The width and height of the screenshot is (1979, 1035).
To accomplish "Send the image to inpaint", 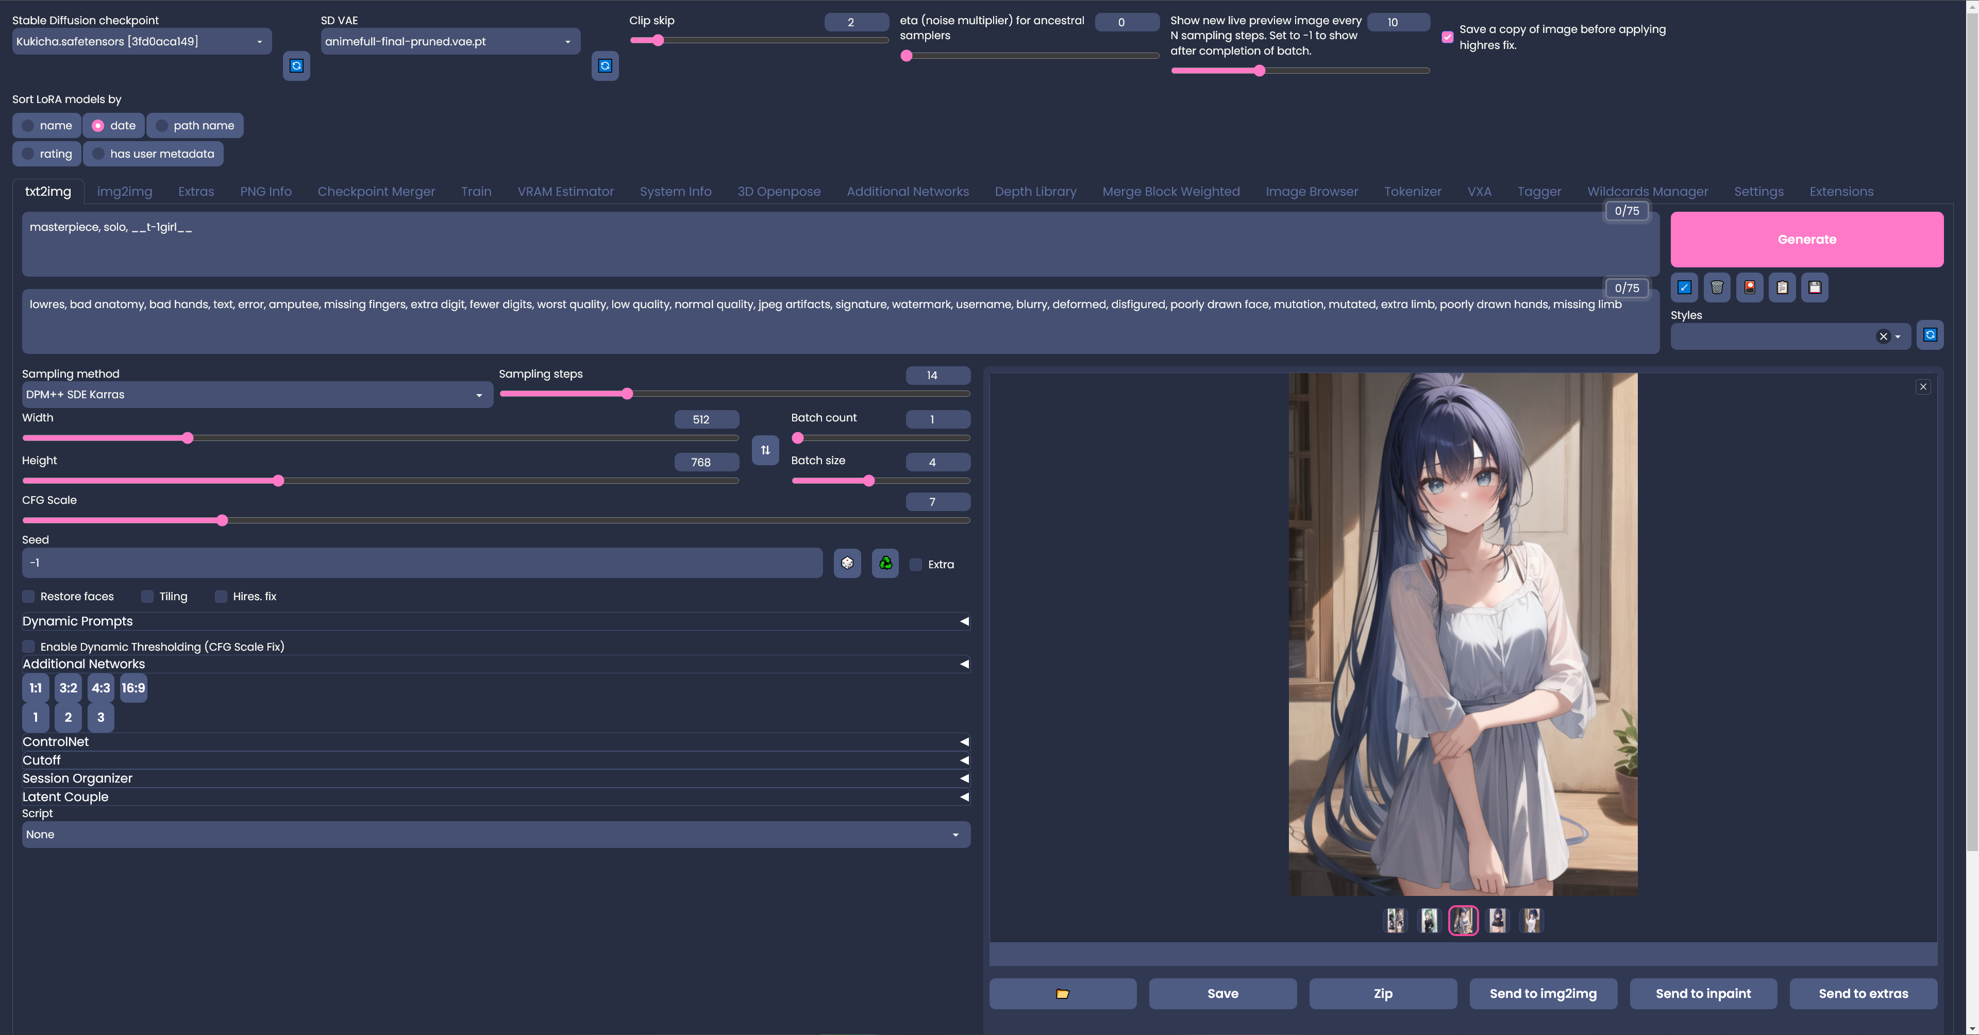I will point(1702,993).
